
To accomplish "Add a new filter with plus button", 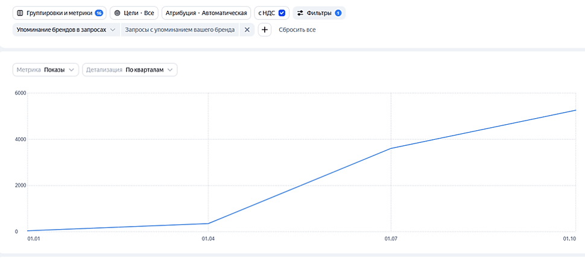I will point(265,30).
